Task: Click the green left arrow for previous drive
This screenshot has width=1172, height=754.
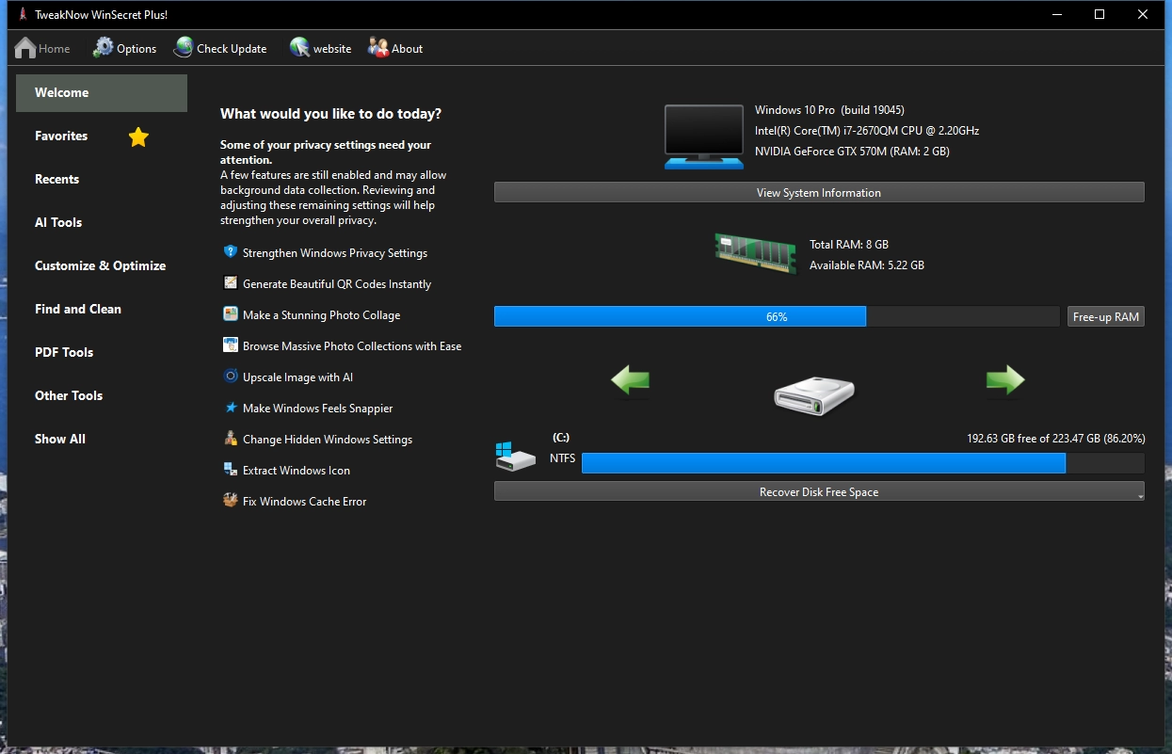Action: tap(631, 381)
